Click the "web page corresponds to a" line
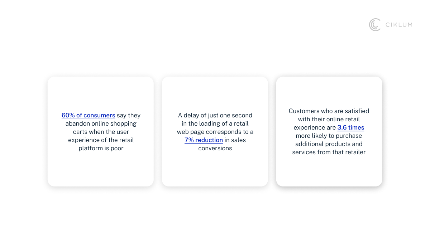Screen dimensions: 430x238 [215, 132]
